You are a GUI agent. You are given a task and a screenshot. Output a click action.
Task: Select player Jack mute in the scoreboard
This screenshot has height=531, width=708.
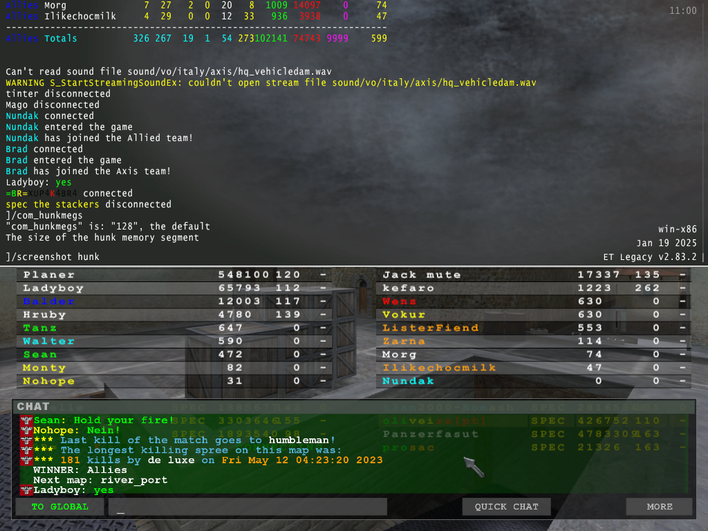click(533, 274)
